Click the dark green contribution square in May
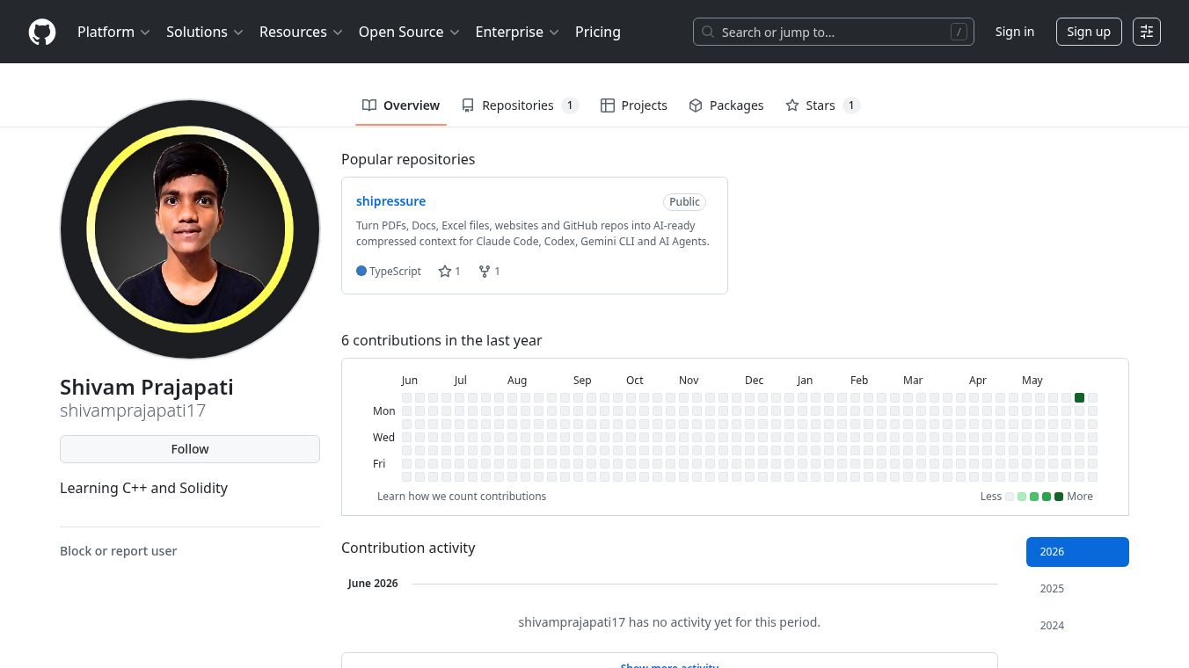The width and height of the screenshot is (1189, 668). point(1079,398)
